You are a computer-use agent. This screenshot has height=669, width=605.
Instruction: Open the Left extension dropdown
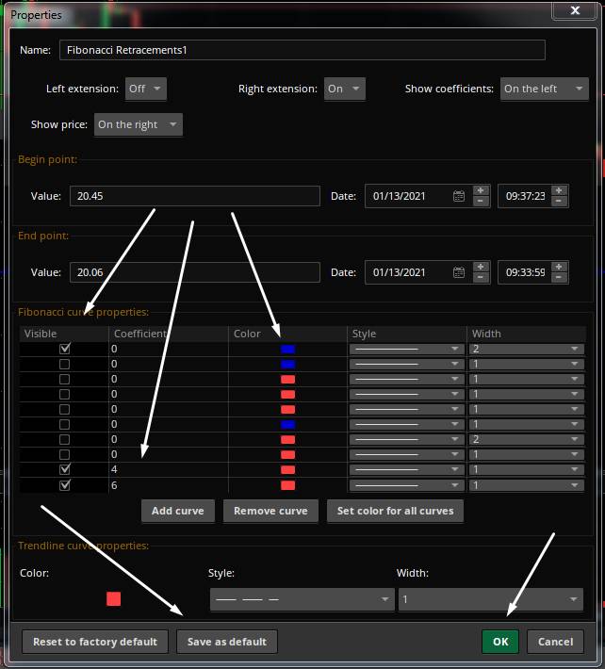click(145, 89)
